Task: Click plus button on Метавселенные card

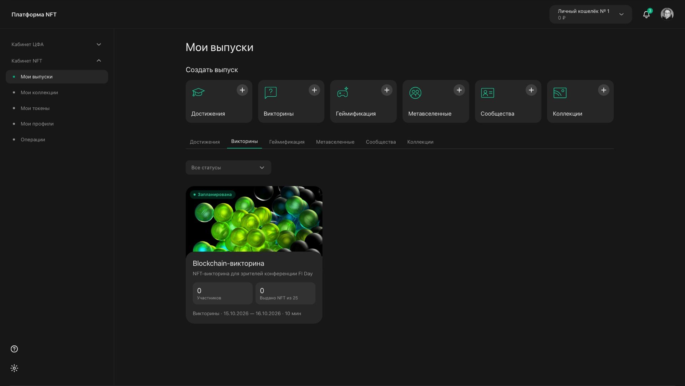Action: click(459, 90)
